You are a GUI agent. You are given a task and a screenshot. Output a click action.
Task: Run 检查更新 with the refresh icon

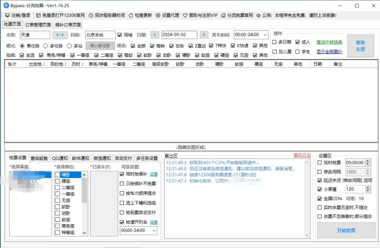pos(131,15)
